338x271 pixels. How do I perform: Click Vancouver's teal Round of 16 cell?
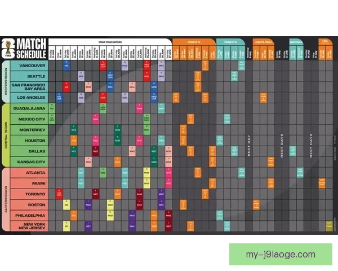tap(242, 65)
